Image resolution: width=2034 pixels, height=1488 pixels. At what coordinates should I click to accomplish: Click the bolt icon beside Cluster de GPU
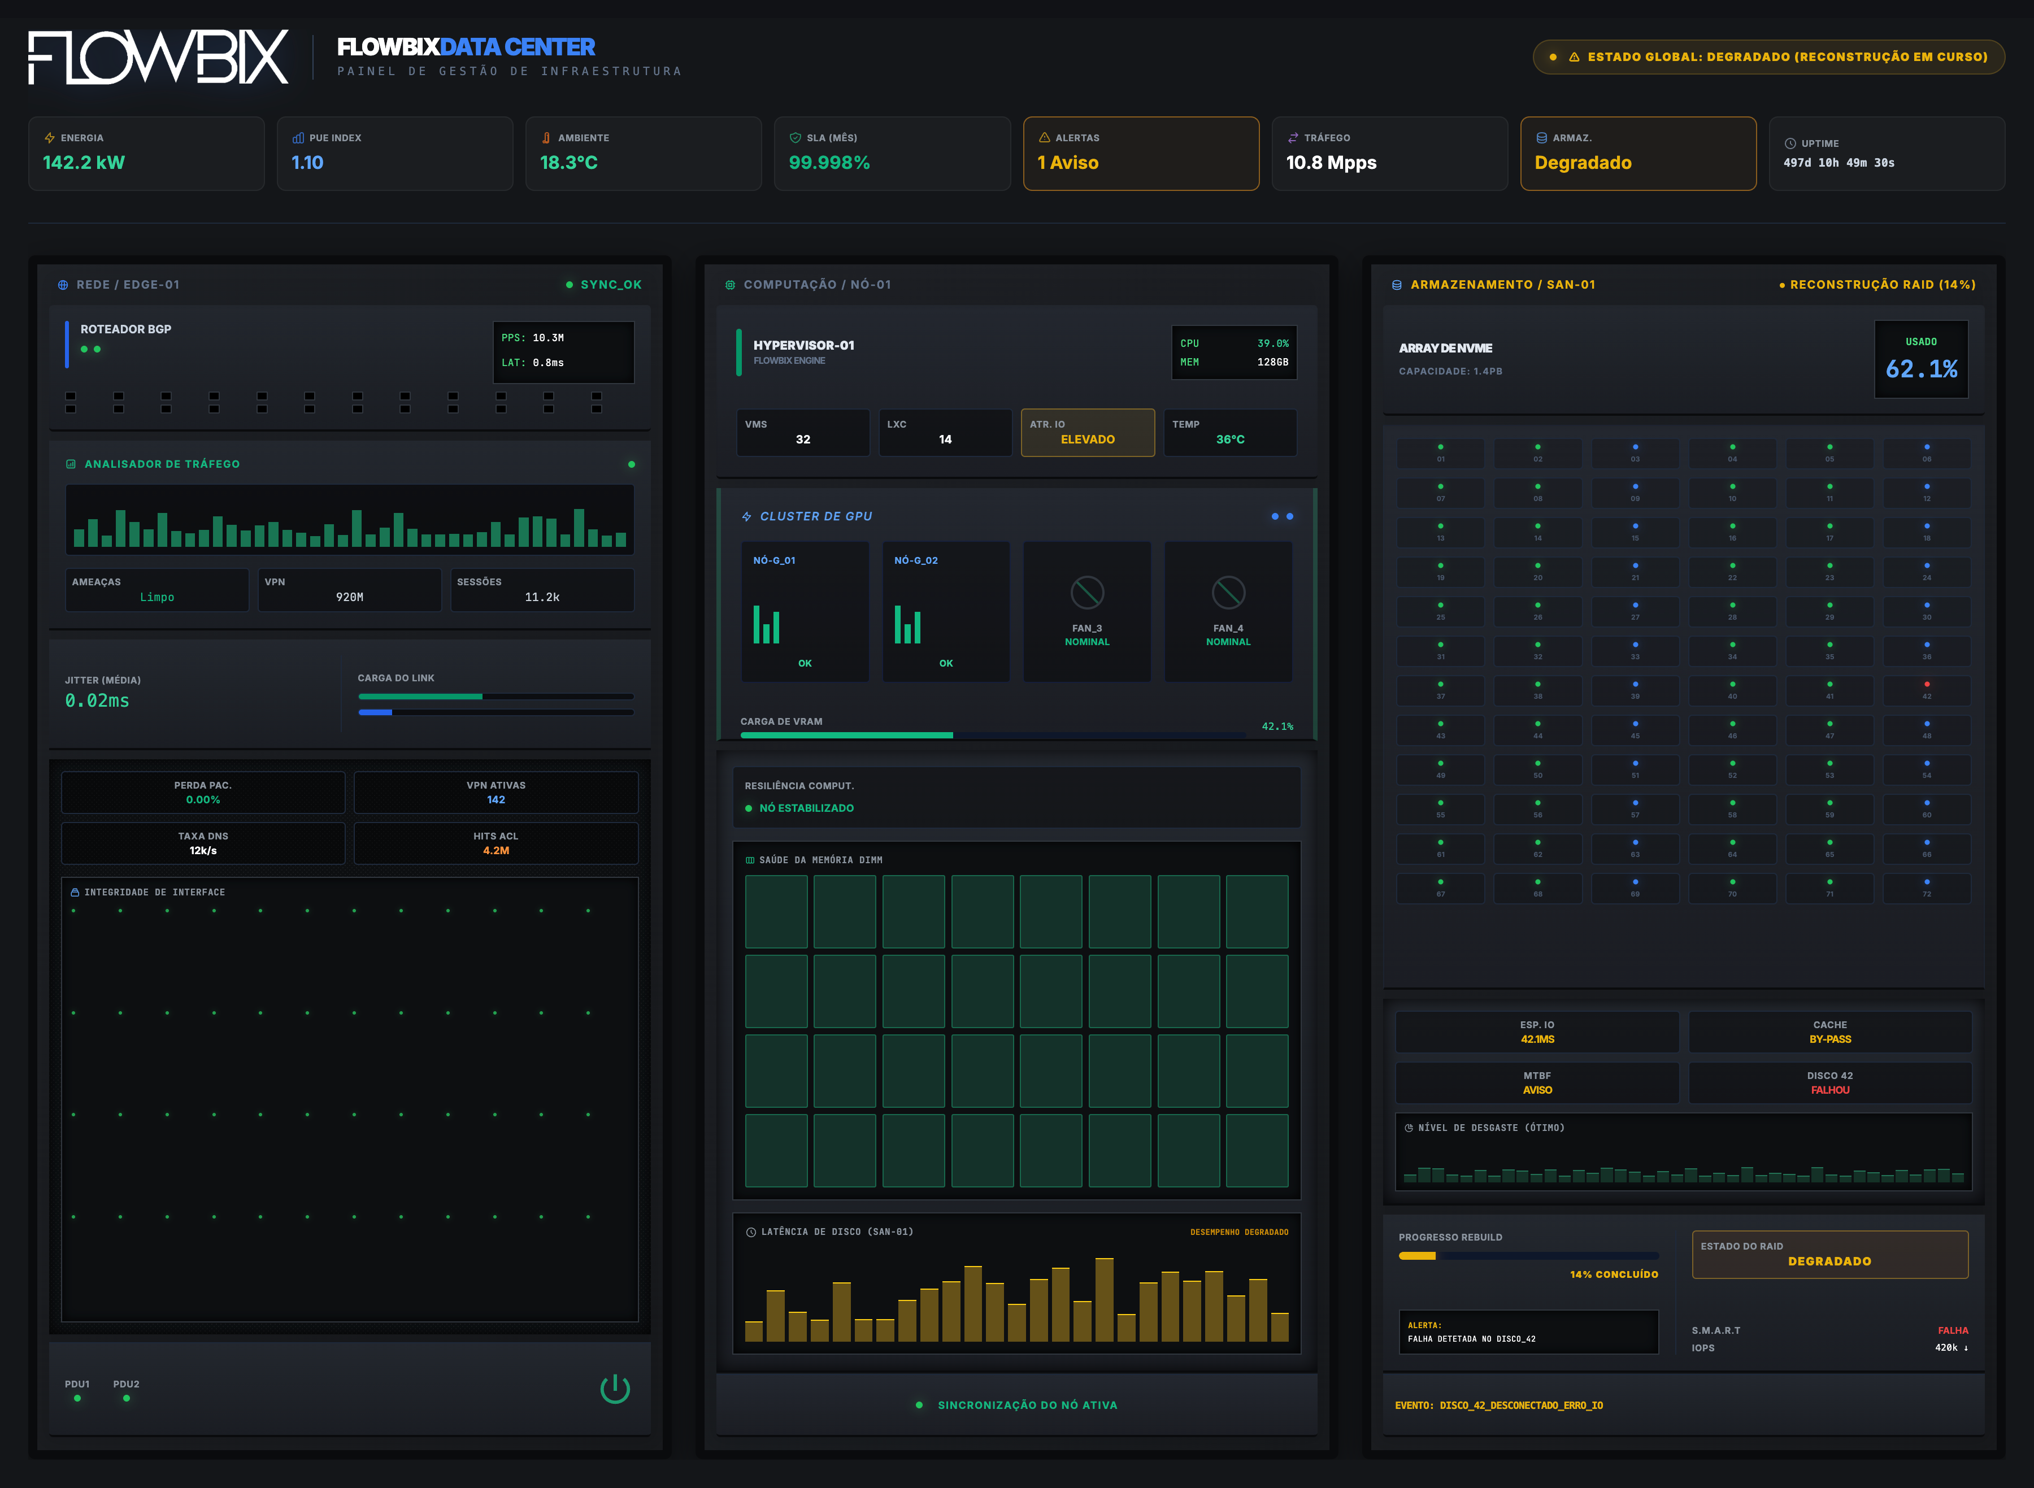click(x=747, y=516)
